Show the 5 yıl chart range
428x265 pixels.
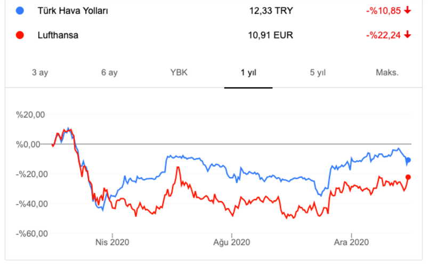318,73
